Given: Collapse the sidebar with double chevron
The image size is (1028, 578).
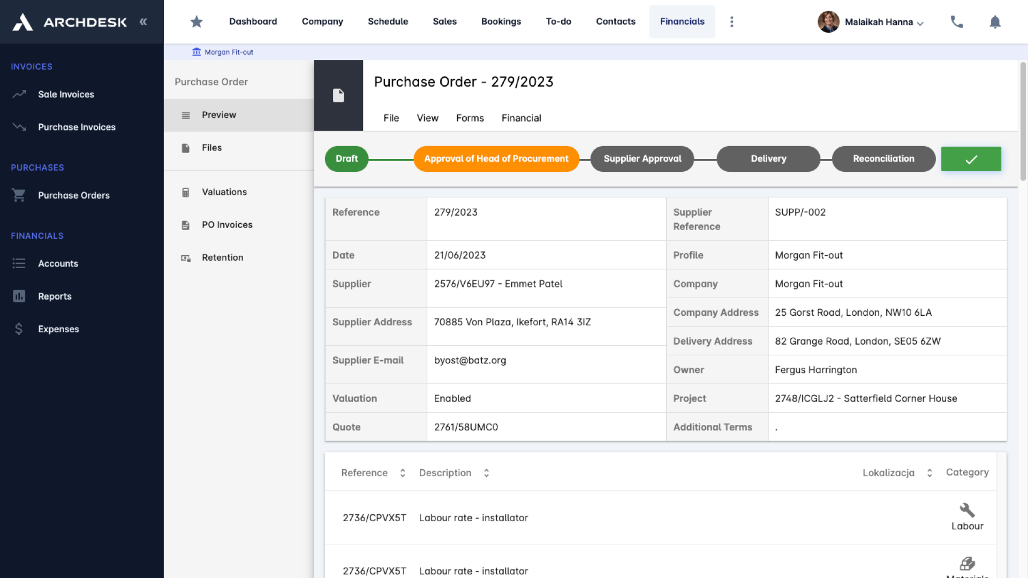Looking at the screenshot, I should (x=143, y=22).
